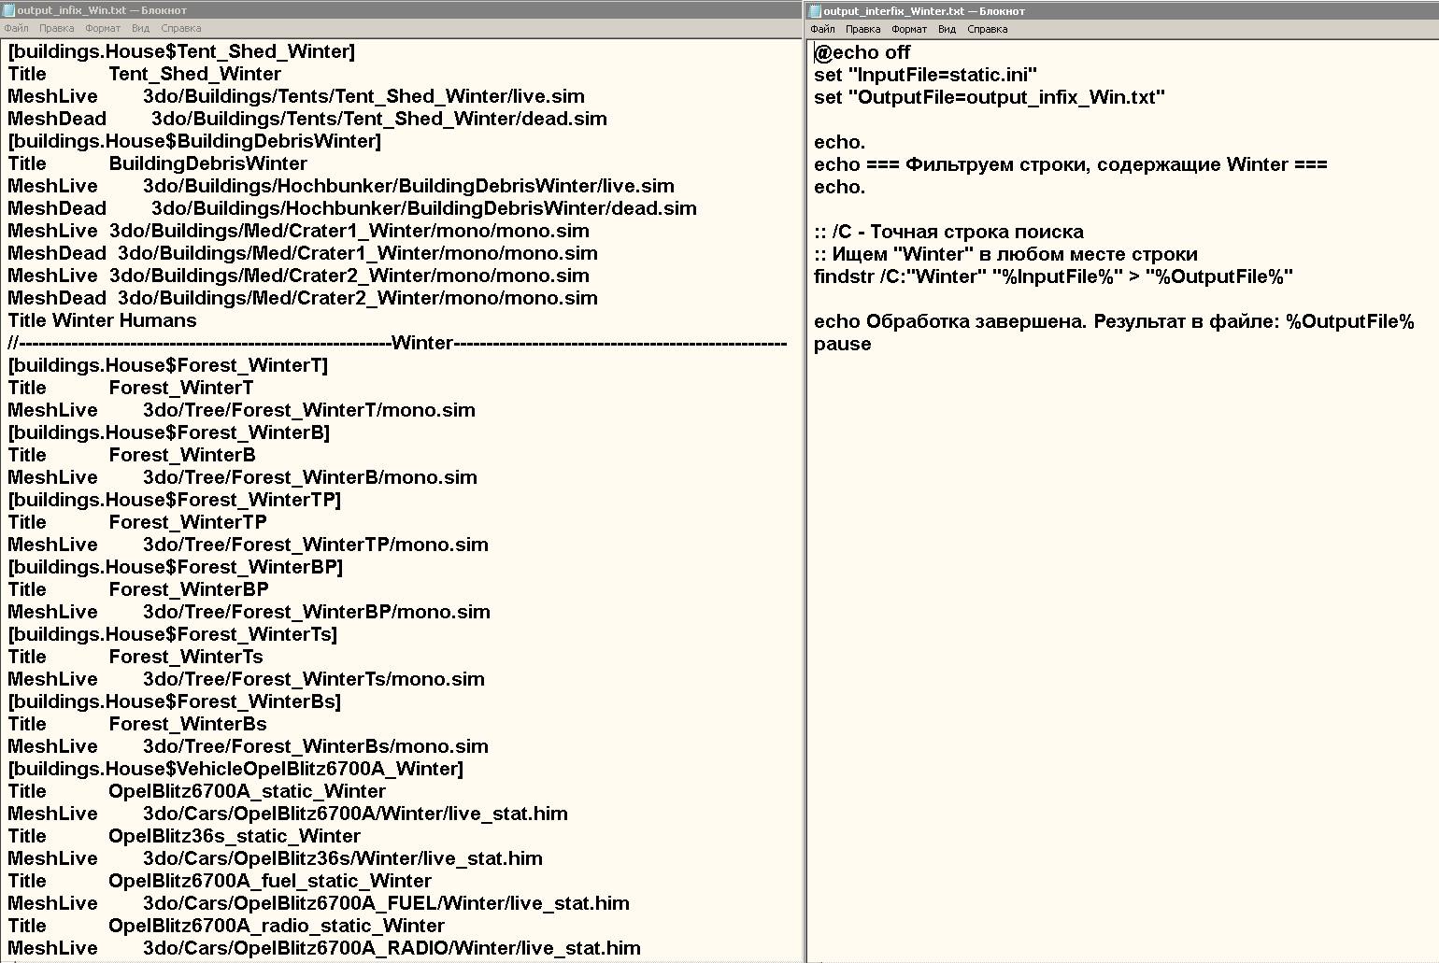Click the MeshLive Crater1_Winter/mono/mono.sim line

point(298,231)
